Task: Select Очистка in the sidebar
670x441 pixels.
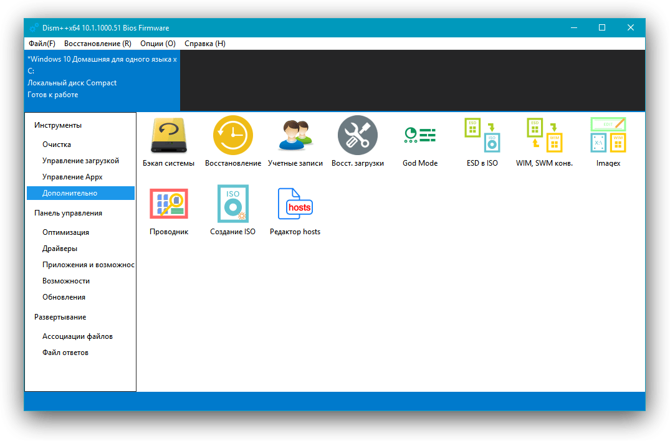Action: [x=57, y=145]
